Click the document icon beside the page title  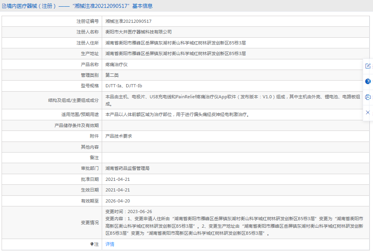click(4, 6)
